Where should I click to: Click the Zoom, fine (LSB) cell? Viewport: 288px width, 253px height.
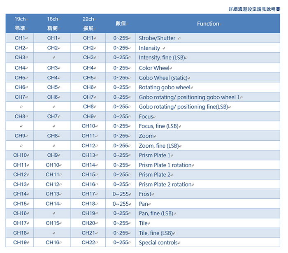tap(159, 146)
